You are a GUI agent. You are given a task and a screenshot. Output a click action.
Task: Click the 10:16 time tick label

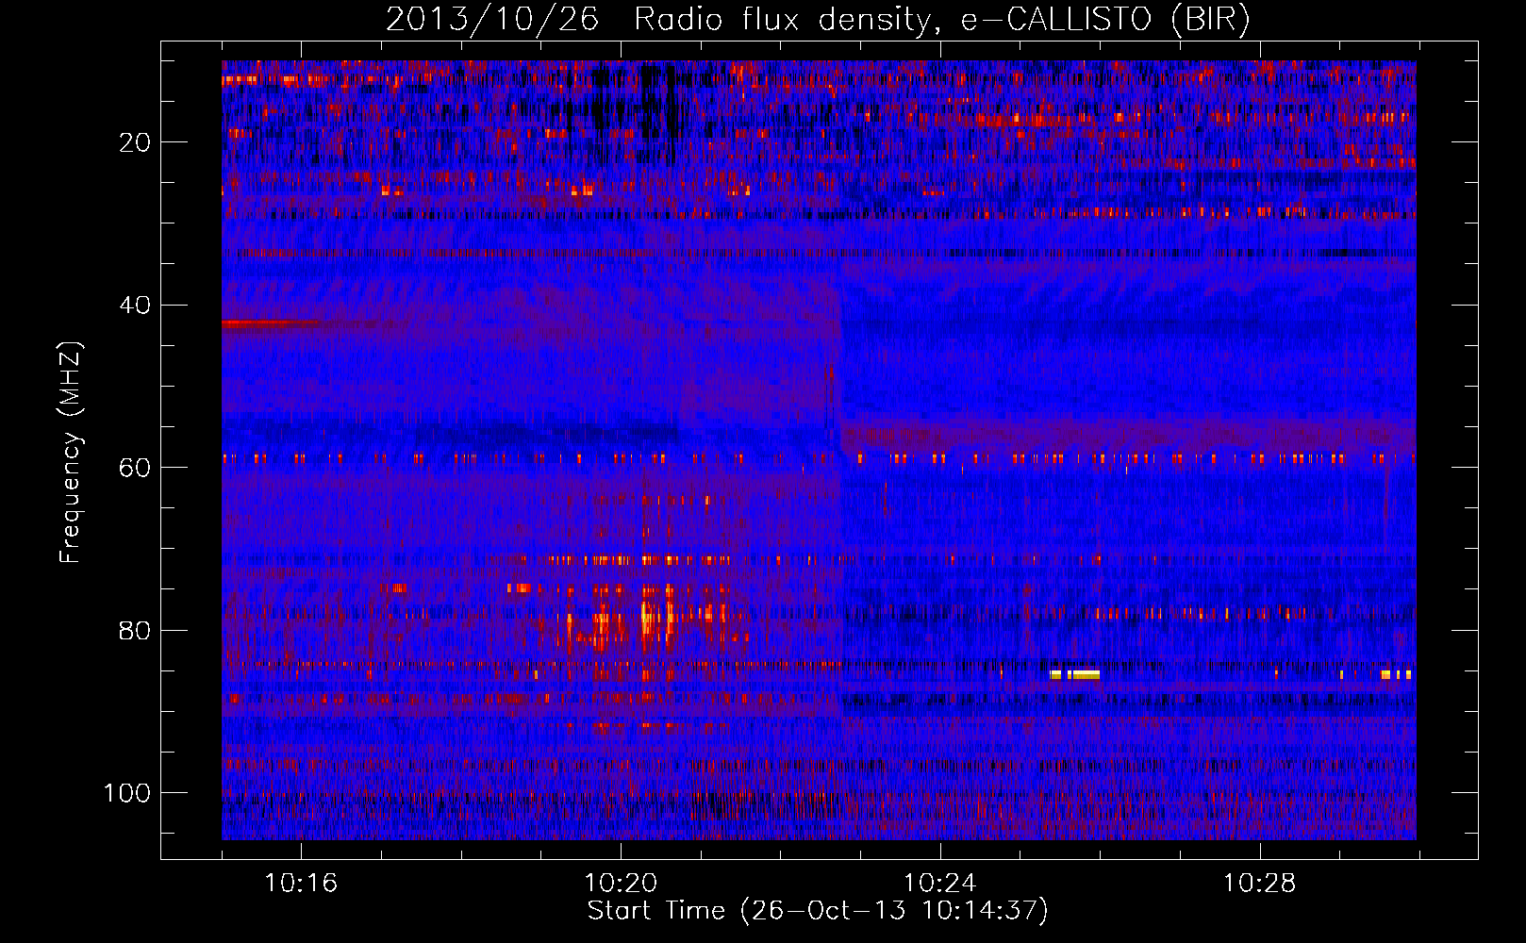tap(301, 884)
